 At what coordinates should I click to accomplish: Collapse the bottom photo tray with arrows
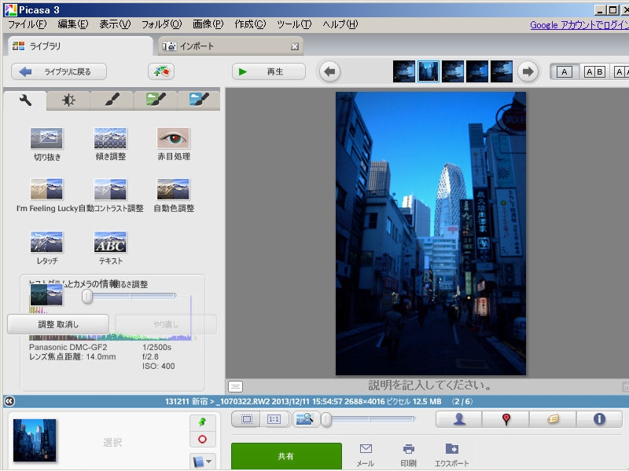coord(8,401)
